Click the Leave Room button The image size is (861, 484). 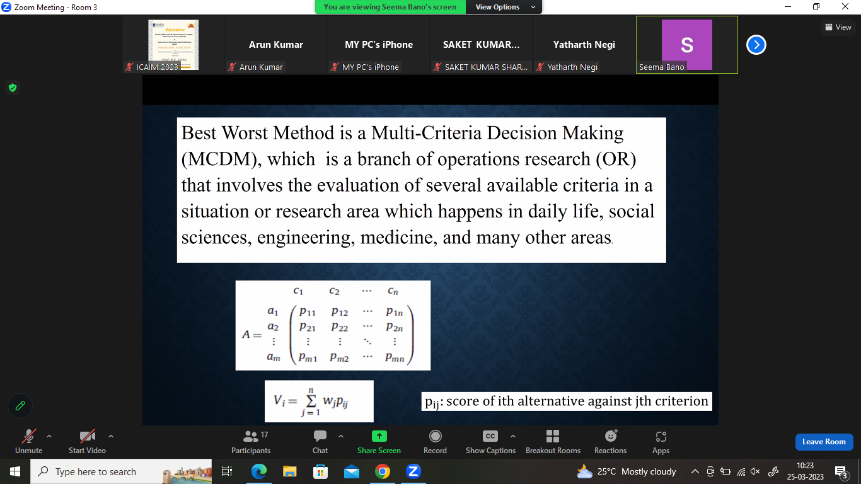point(824,442)
